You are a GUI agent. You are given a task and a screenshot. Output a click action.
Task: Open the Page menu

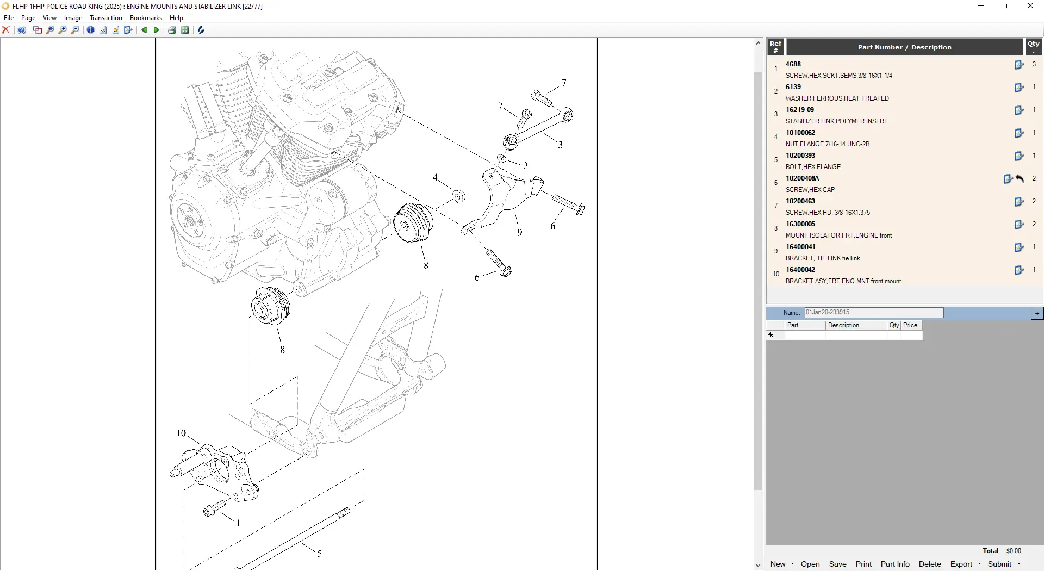tap(28, 18)
